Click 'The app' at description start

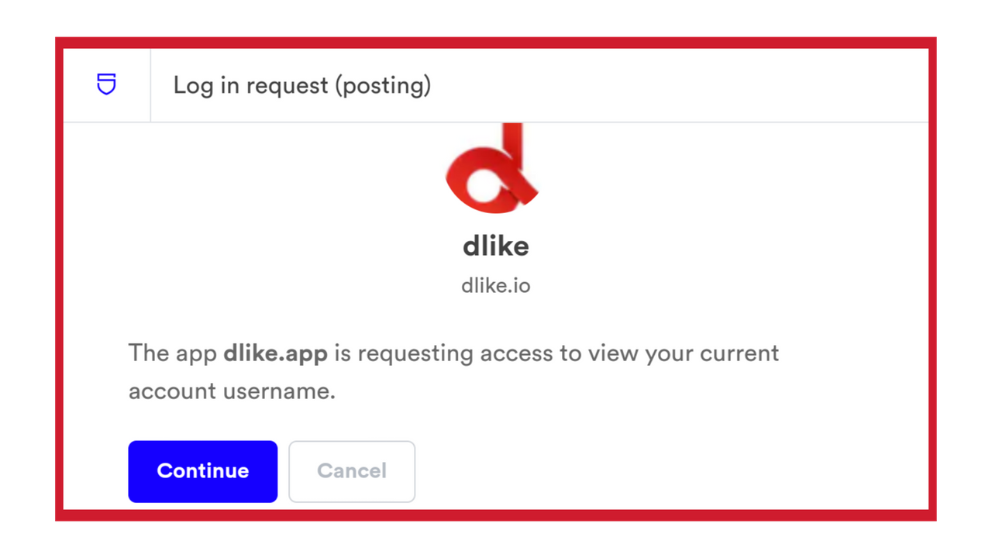(x=172, y=353)
